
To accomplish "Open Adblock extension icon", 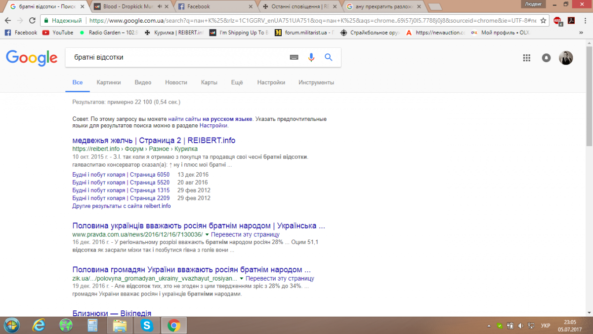I will (x=557, y=21).
